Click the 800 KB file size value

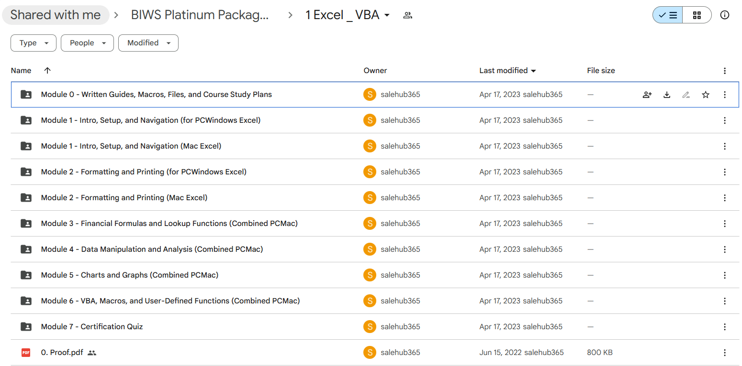click(x=600, y=353)
